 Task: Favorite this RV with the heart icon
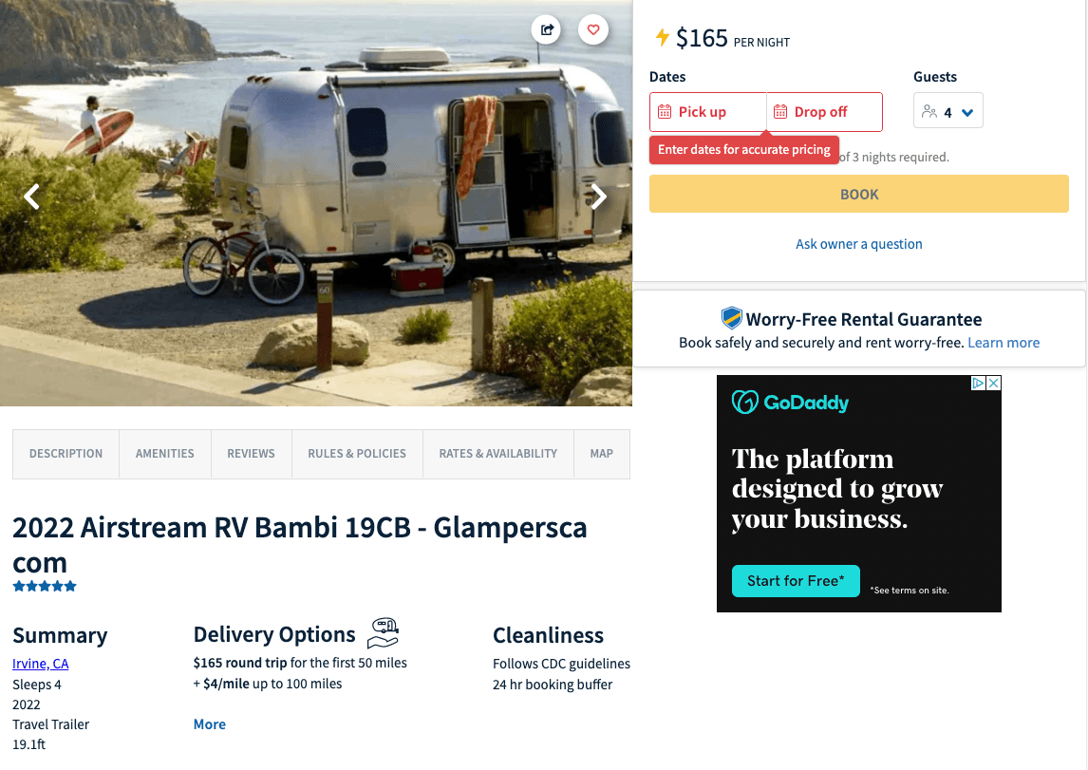click(593, 29)
